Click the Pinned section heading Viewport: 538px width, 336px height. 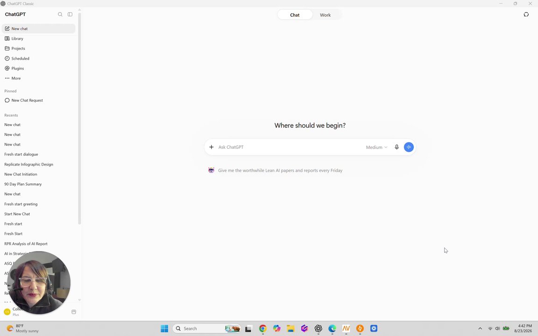[x=10, y=91]
